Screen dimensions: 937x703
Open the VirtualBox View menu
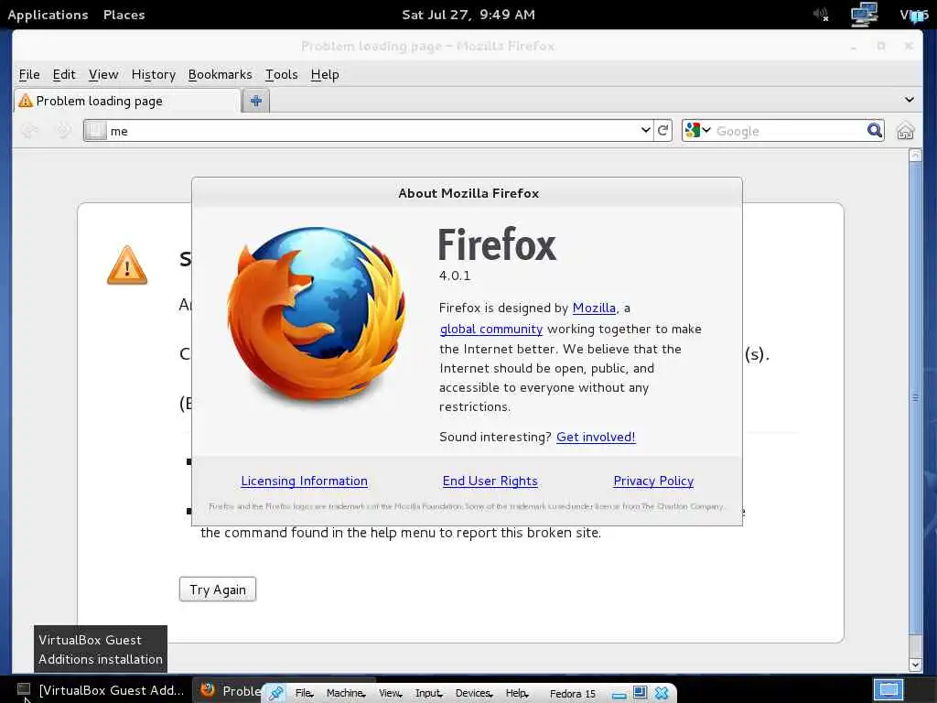(390, 693)
